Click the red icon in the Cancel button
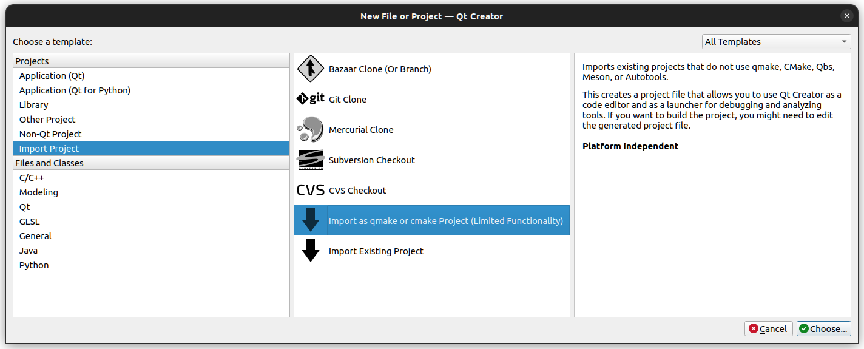Image resolution: width=864 pixels, height=349 pixels. (754, 328)
